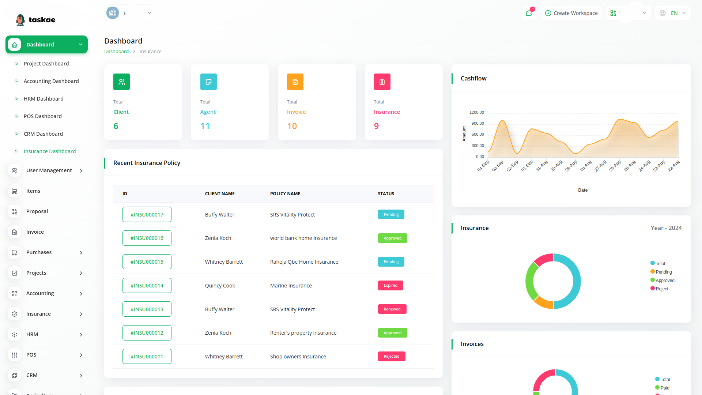702x395 pixels.
Task: Click the Insurance shield icon
Action: click(x=14, y=314)
